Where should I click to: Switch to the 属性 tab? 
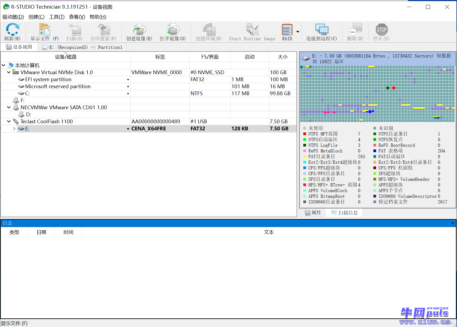[313, 213]
